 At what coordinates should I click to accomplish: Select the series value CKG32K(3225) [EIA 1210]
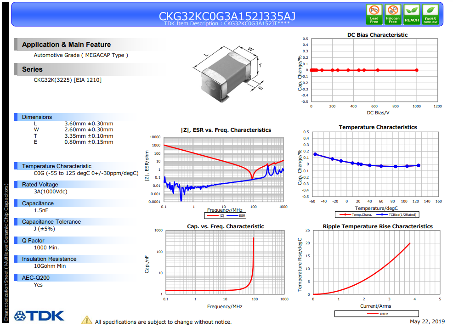[68, 80]
